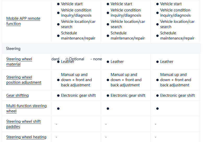Open the Steering wheel heating link
Viewport: 203px width, 142px height.
pyautogui.click(x=26, y=137)
